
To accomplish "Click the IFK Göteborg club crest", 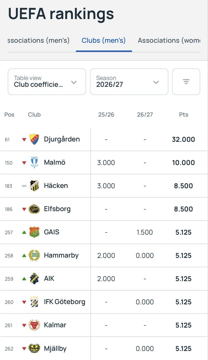I will 34,302.
